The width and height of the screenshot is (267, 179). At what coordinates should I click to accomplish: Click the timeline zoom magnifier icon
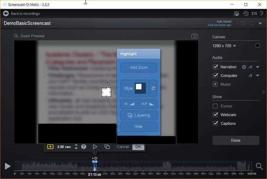259,166
